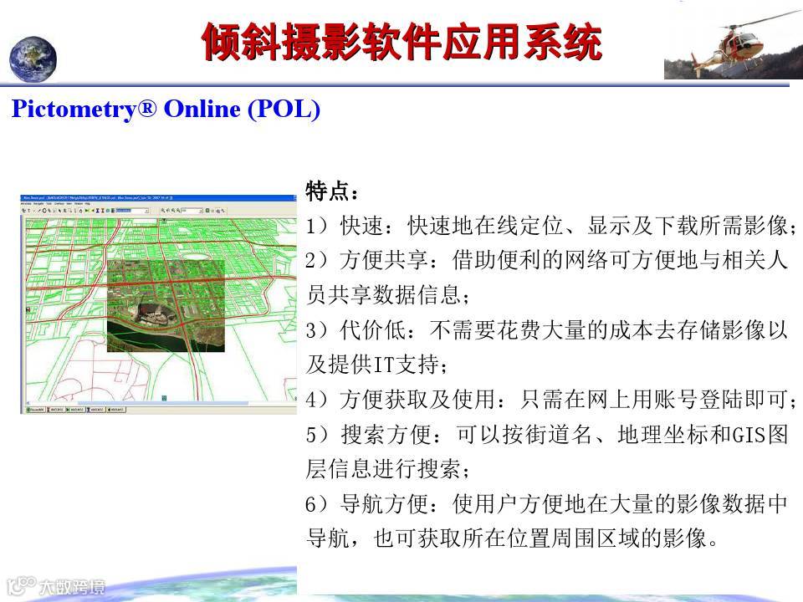Click the globe image on the slide
Viewport: 803px width, 602px height.
coord(33,59)
